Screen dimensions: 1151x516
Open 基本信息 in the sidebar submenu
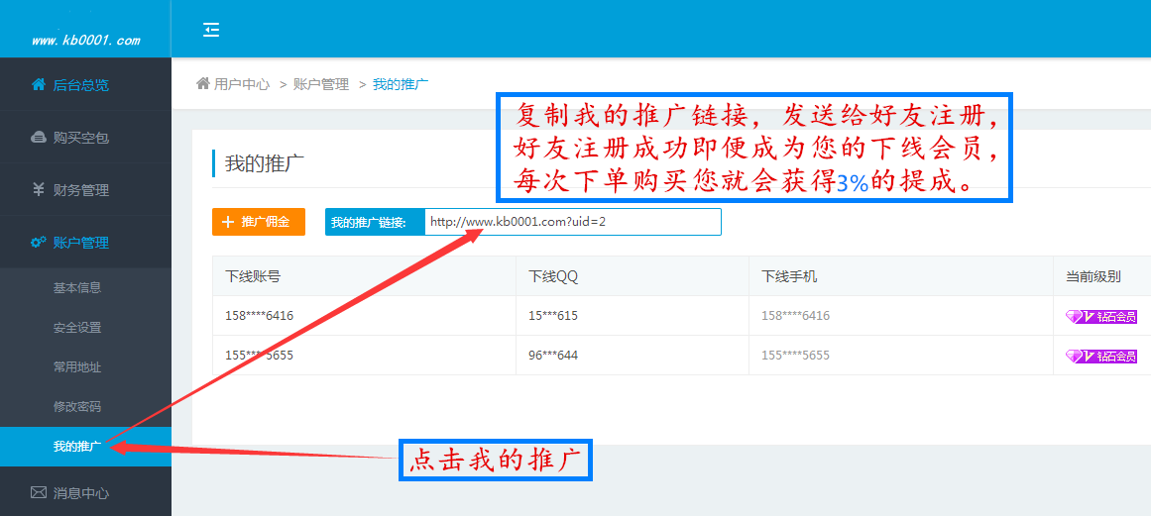tap(77, 288)
